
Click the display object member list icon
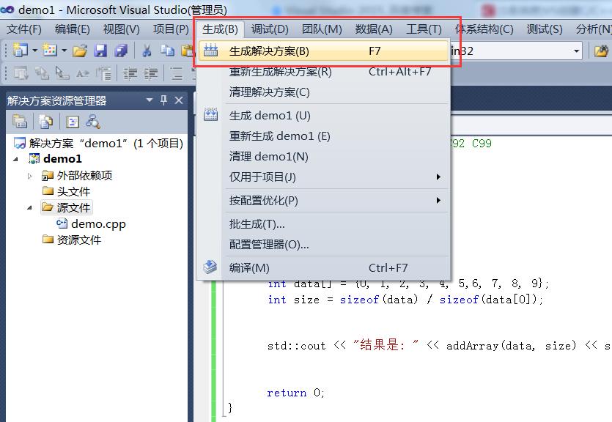pyautogui.click(x=21, y=73)
